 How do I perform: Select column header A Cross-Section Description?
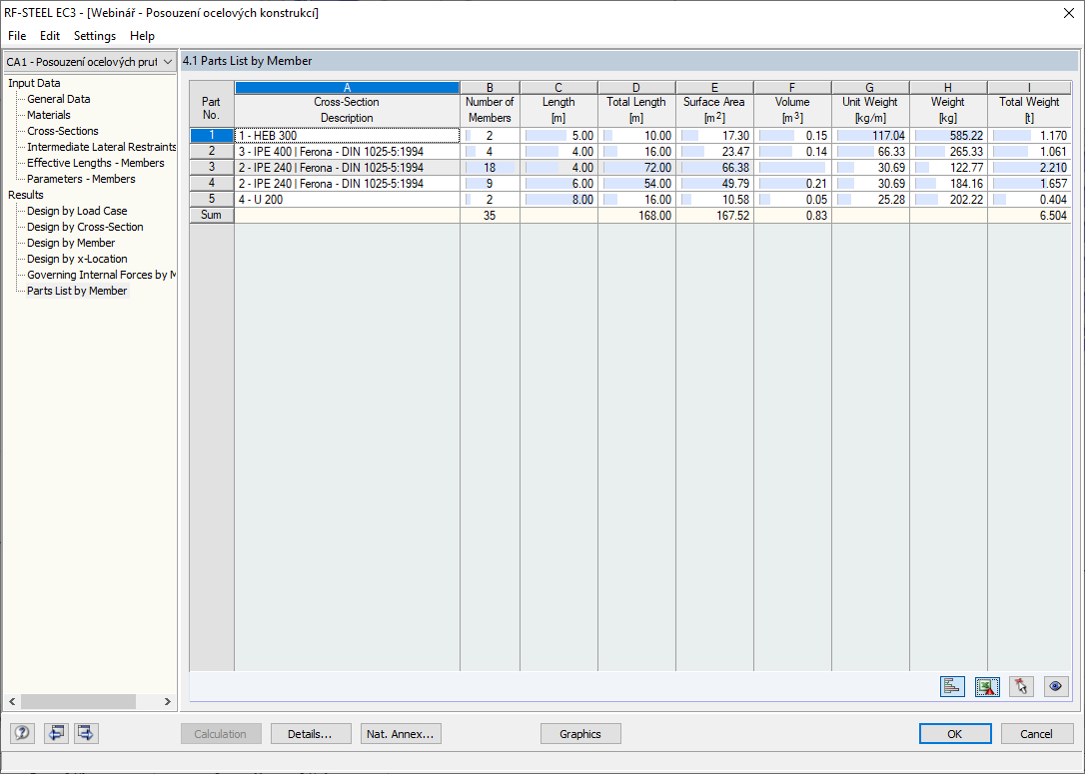[346, 87]
